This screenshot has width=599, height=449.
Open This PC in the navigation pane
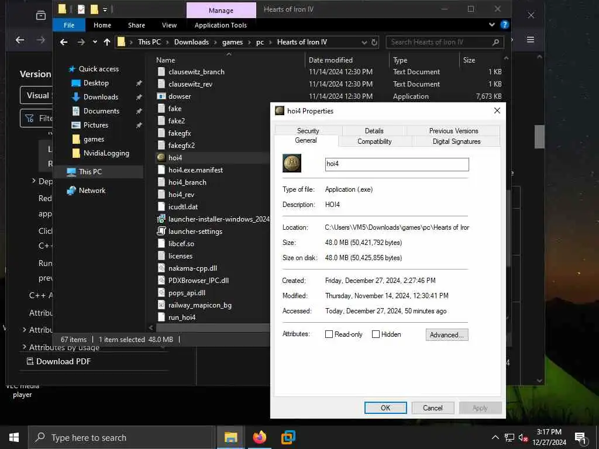[90, 172]
